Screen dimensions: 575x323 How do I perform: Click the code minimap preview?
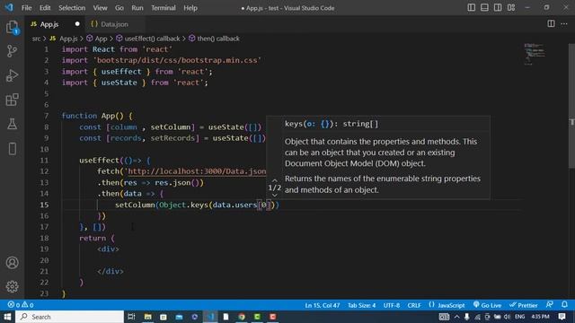coord(534,54)
